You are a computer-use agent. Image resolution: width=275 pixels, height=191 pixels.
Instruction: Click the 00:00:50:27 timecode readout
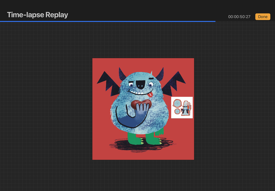coord(239,16)
